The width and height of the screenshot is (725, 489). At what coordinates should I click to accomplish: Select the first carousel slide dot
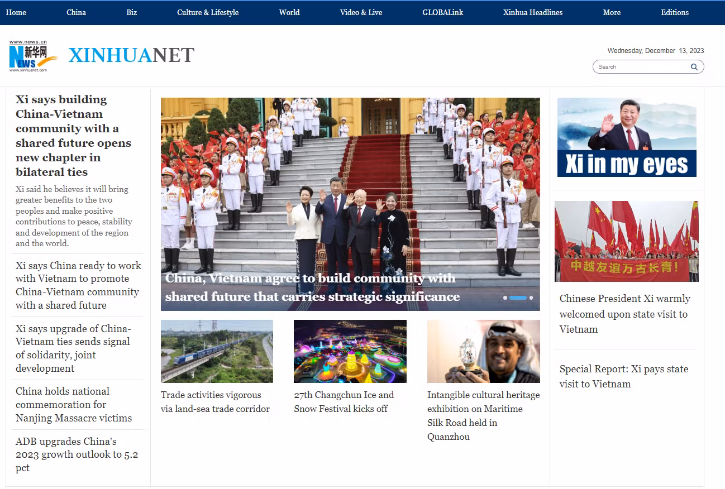point(505,298)
